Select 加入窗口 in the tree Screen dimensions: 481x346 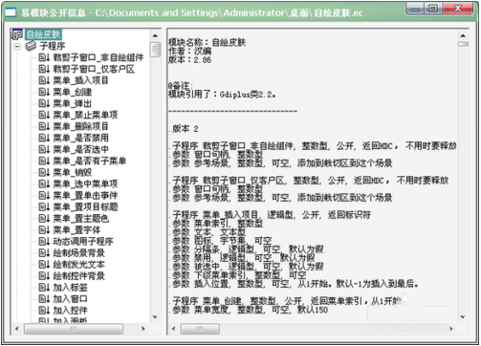click(70, 299)
